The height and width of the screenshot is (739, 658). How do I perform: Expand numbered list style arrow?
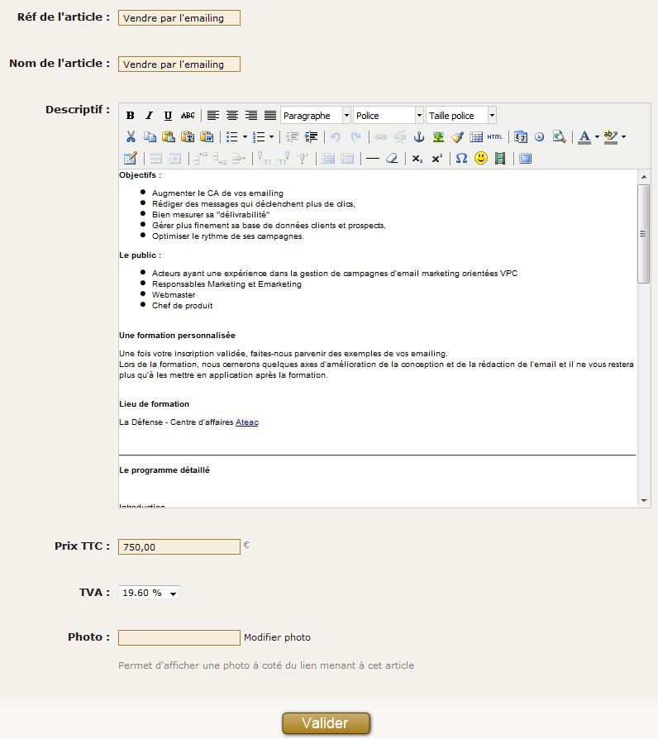271,136
